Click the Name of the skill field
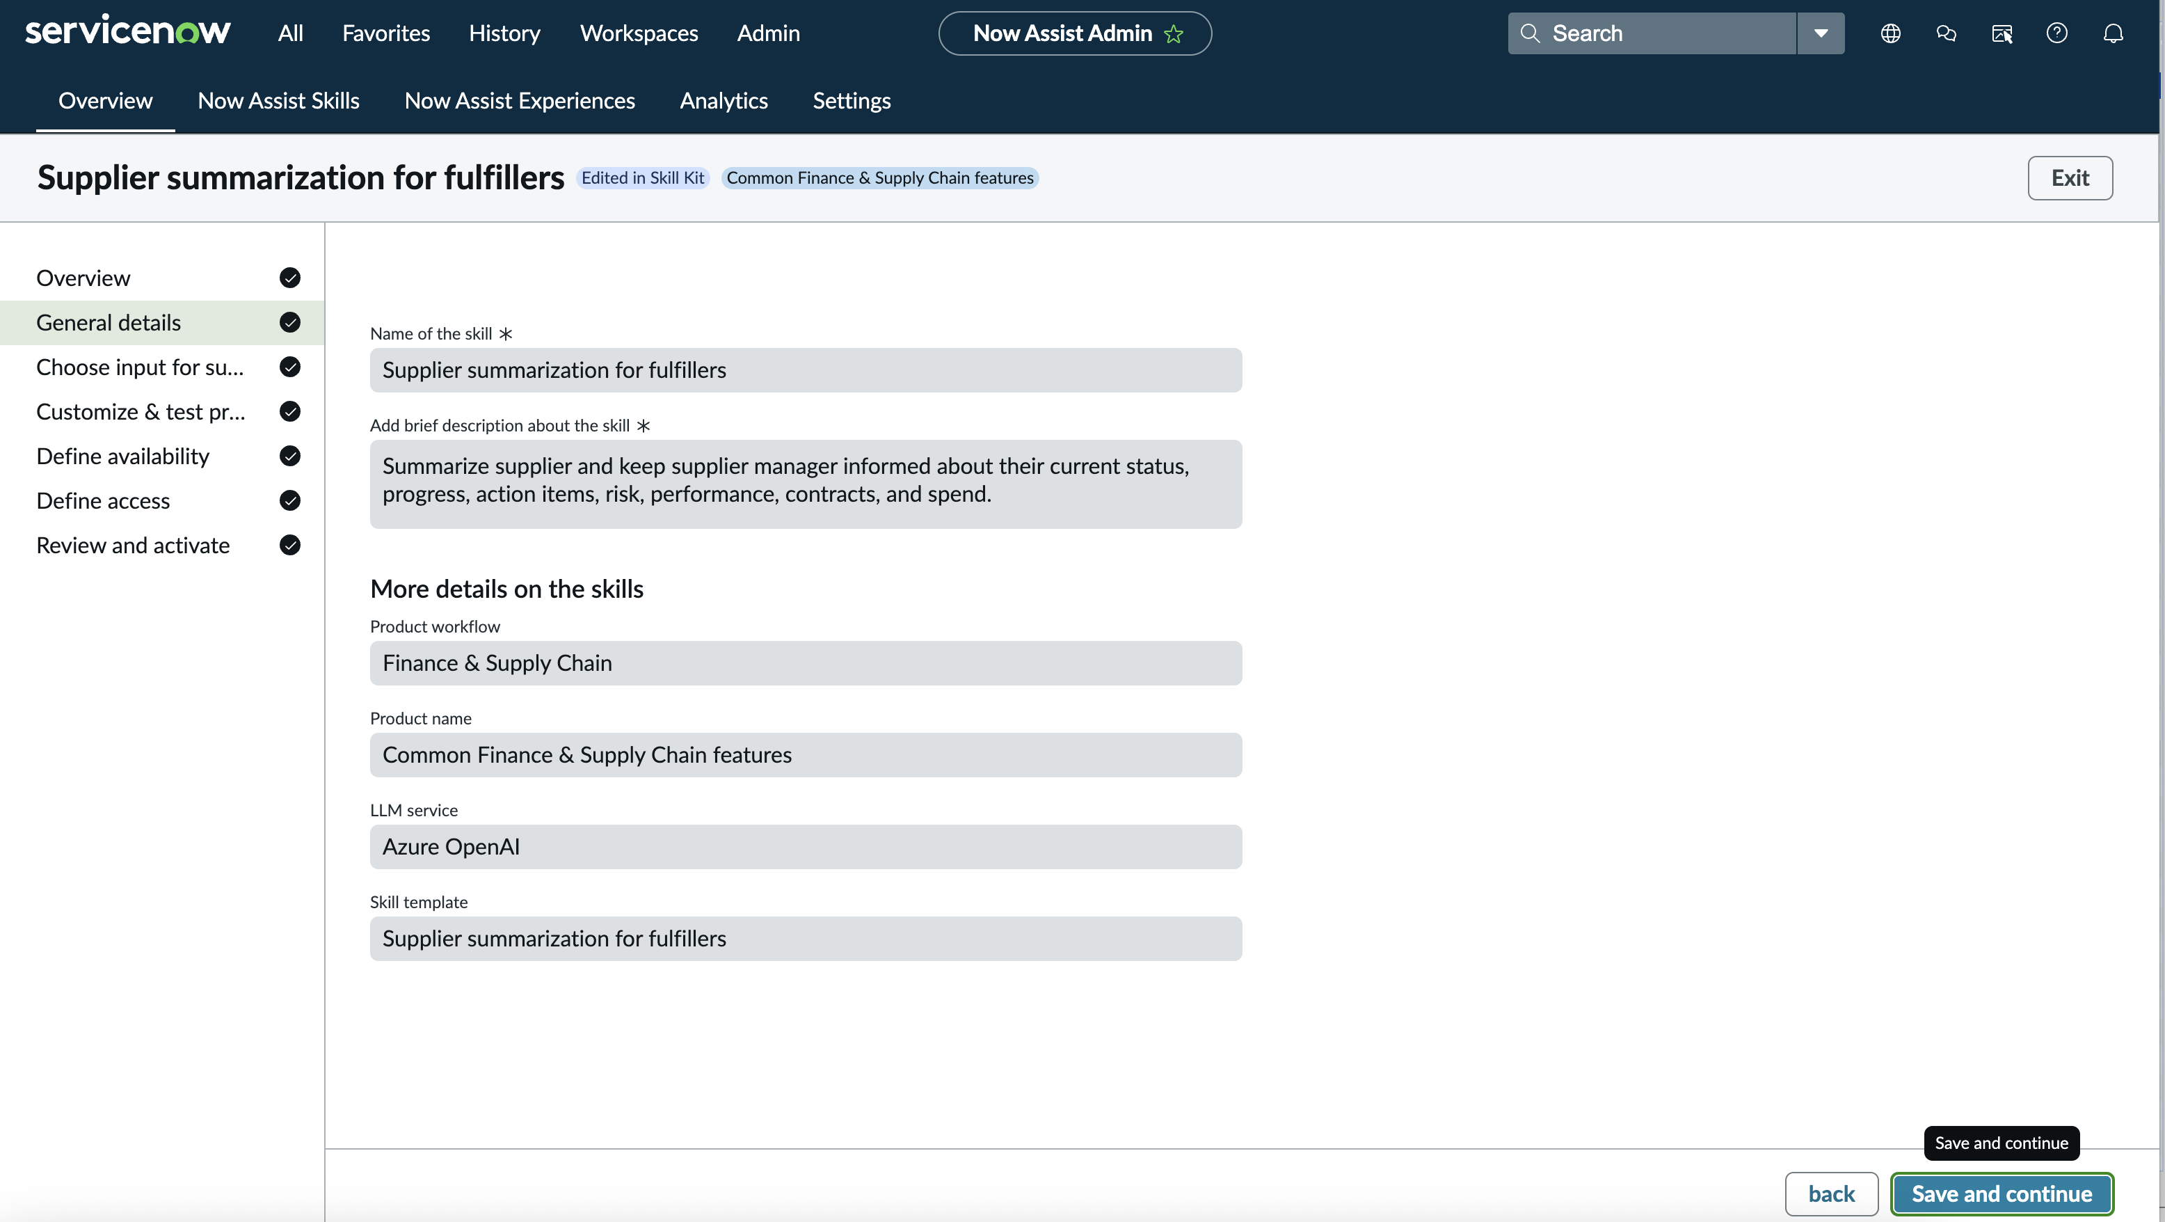Image resolution: width=2165 pixels, height=1222 pixels. pos(805,370)
